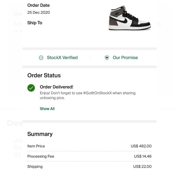
Task: Select the US$ 14.46 processing fee amount
Action: [x=143, y=156]
